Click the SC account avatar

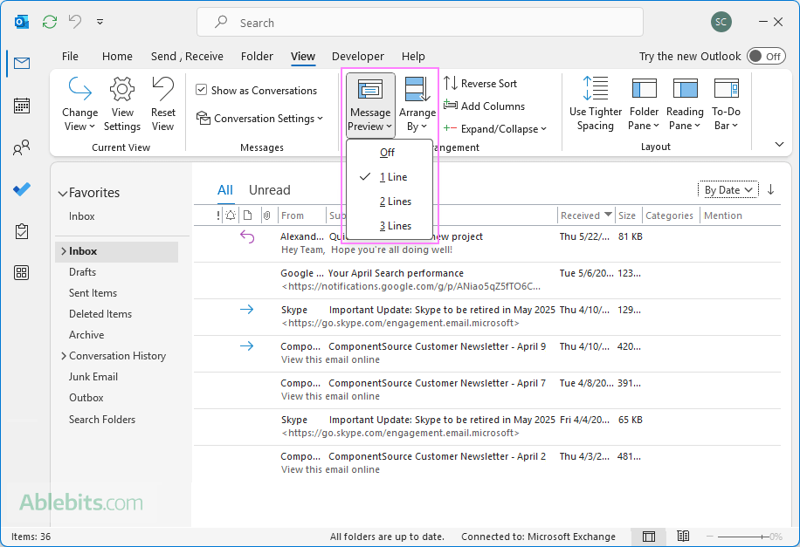pos(721,22)
